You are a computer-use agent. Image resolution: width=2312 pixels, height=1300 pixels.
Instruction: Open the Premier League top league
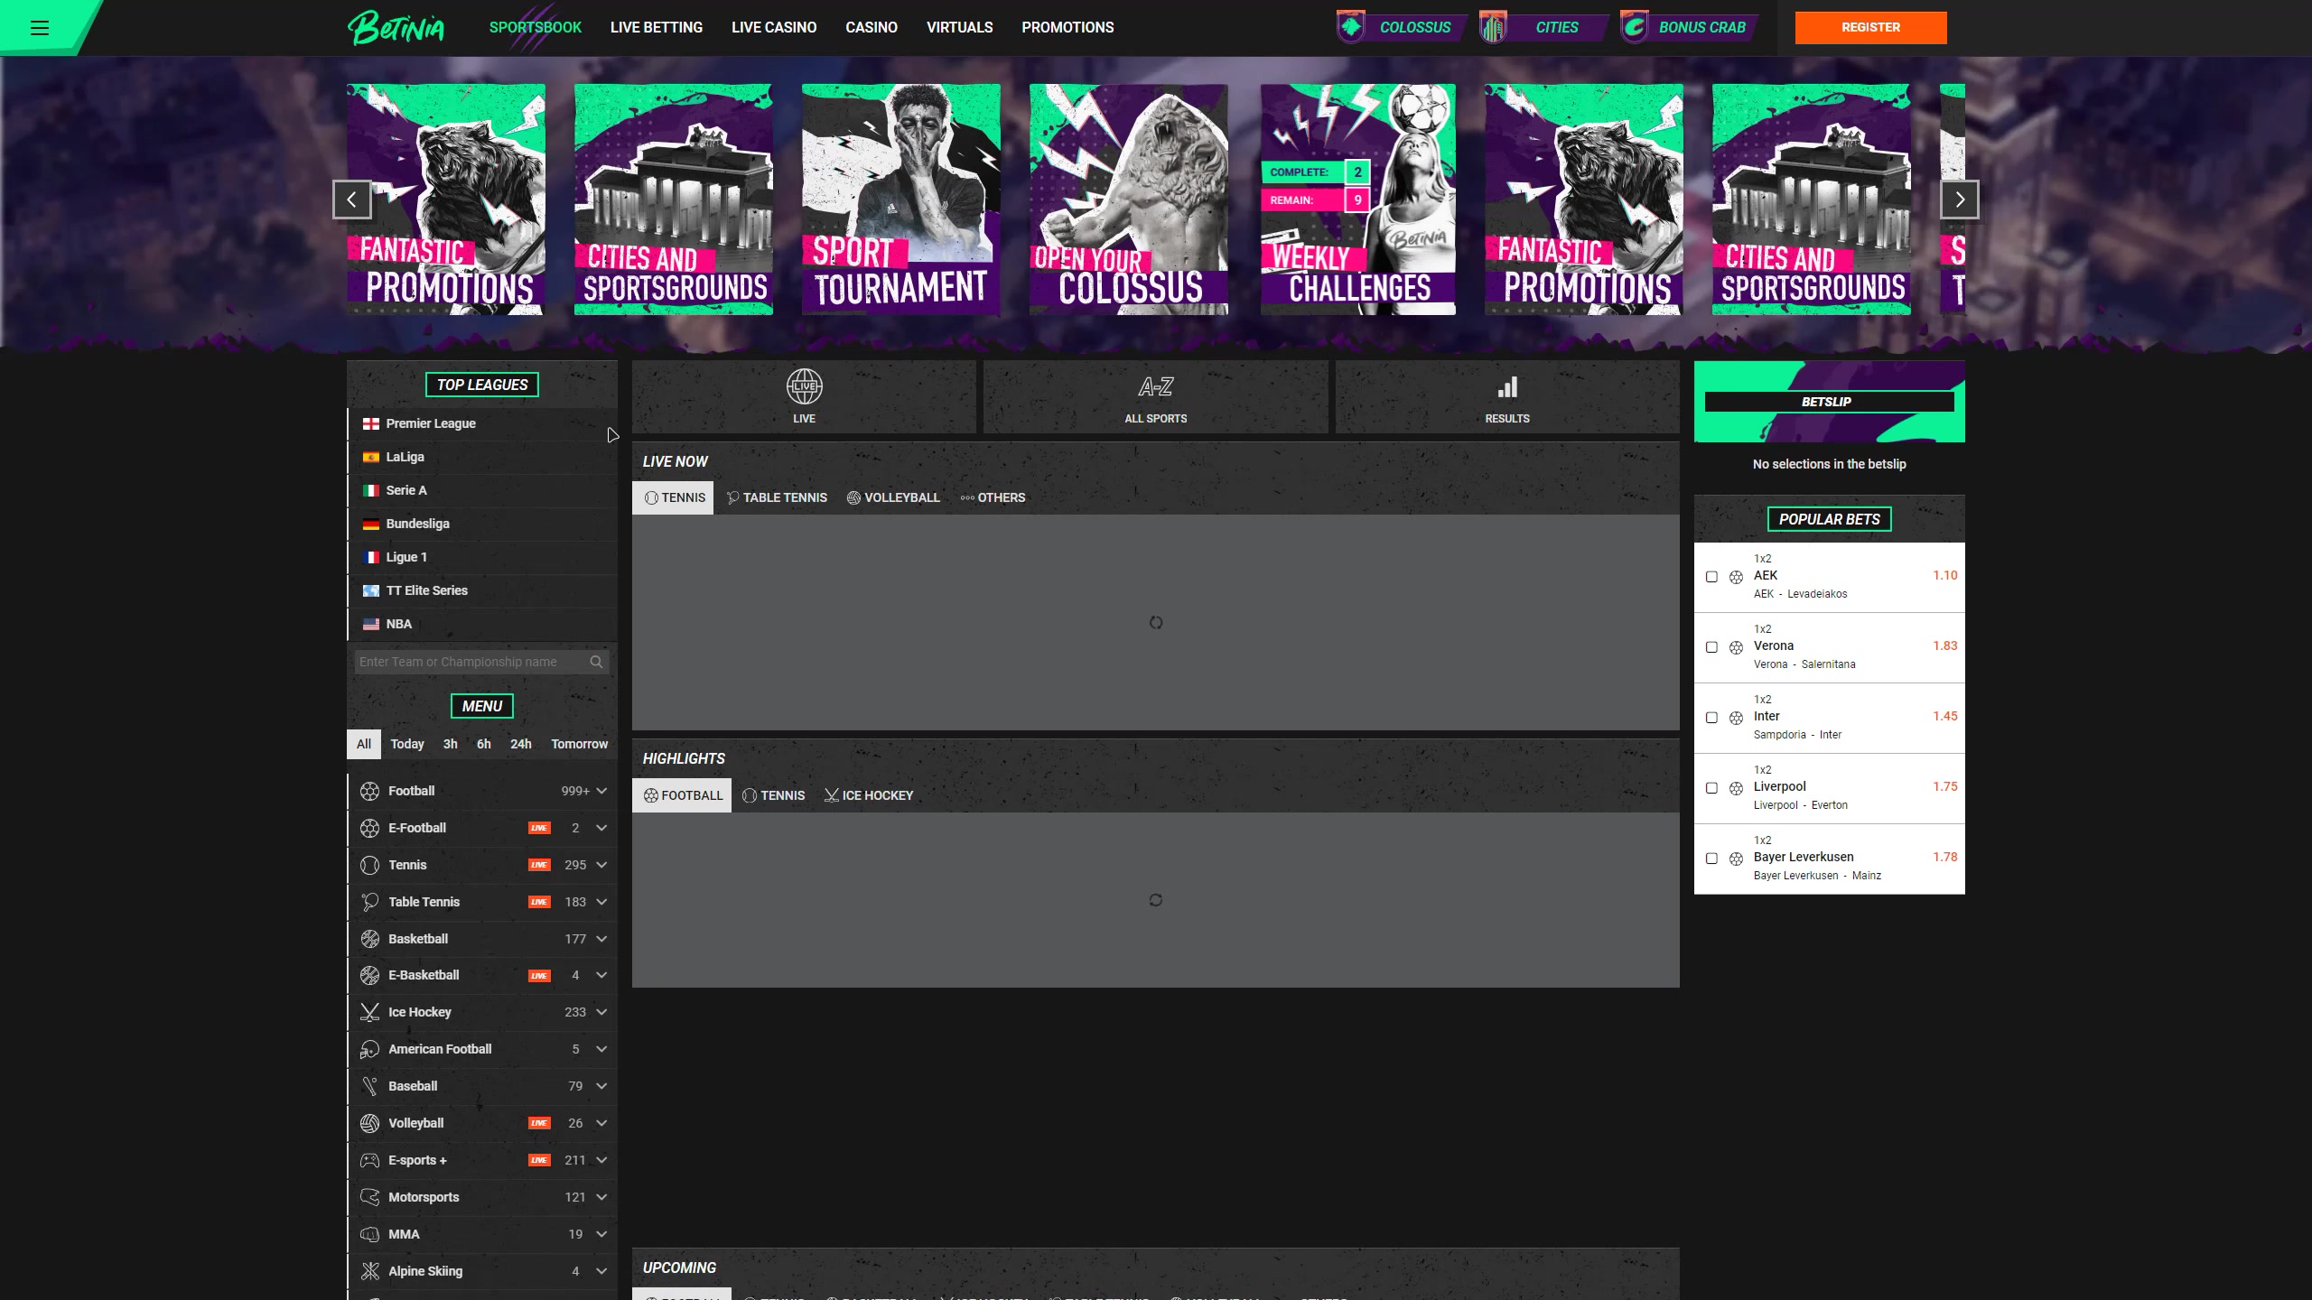click(x=430, y=423)
